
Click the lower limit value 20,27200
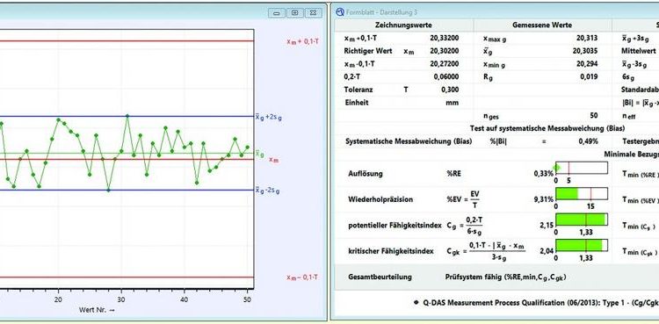coord(445,64)
